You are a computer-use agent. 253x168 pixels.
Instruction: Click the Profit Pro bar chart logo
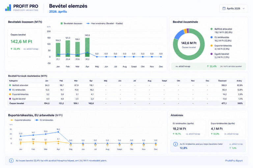(8, 8)
